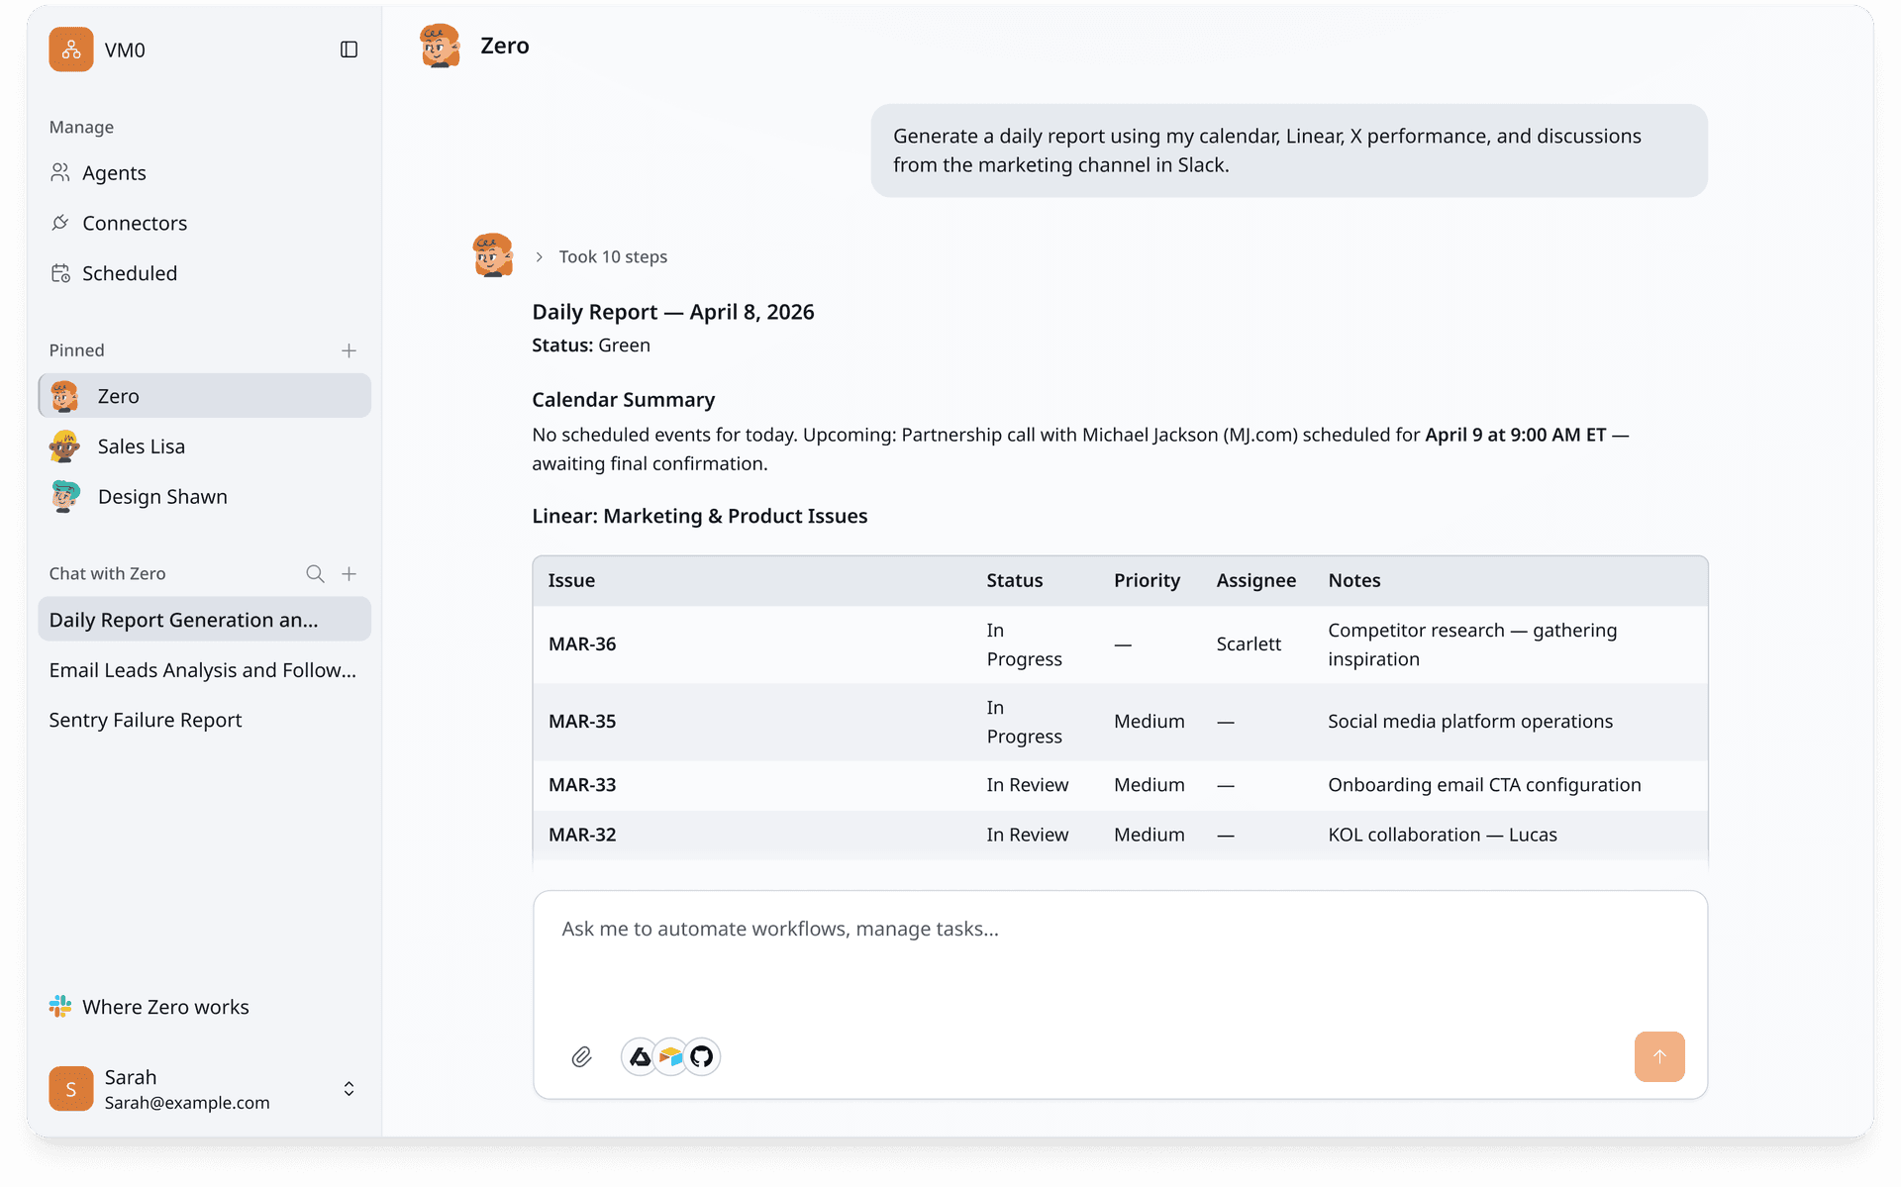Go to Scheduled tasks
Screen dimensions: 1901x1187
click(x=129, y=273)
